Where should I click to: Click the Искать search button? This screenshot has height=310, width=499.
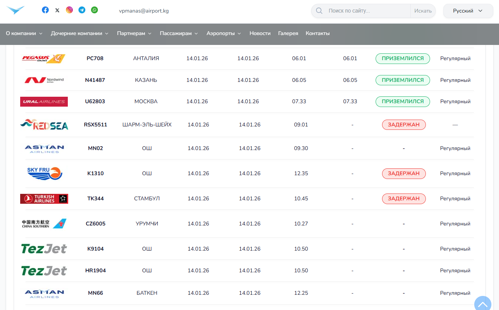pyautogui.click(x=423, y=11)
